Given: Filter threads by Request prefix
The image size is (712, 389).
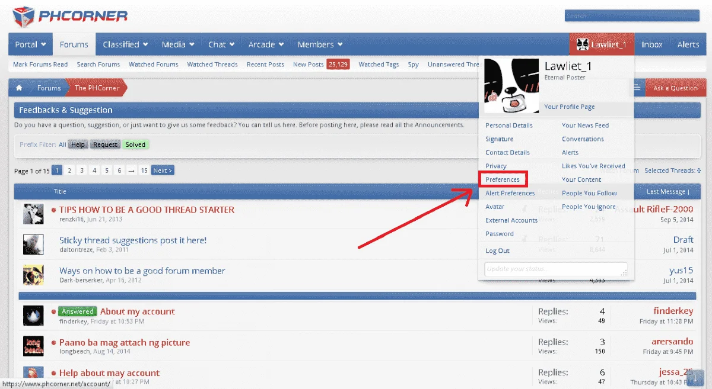Looking at the screenshot, I should click(x=106, y=144).
